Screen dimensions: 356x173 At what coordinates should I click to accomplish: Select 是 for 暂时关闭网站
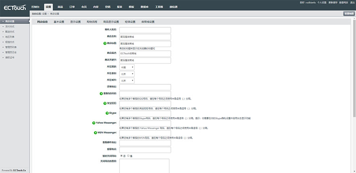[129, 156]
